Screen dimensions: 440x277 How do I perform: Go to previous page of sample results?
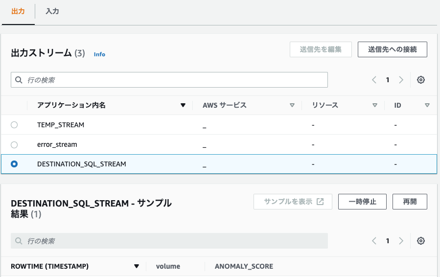374,241
